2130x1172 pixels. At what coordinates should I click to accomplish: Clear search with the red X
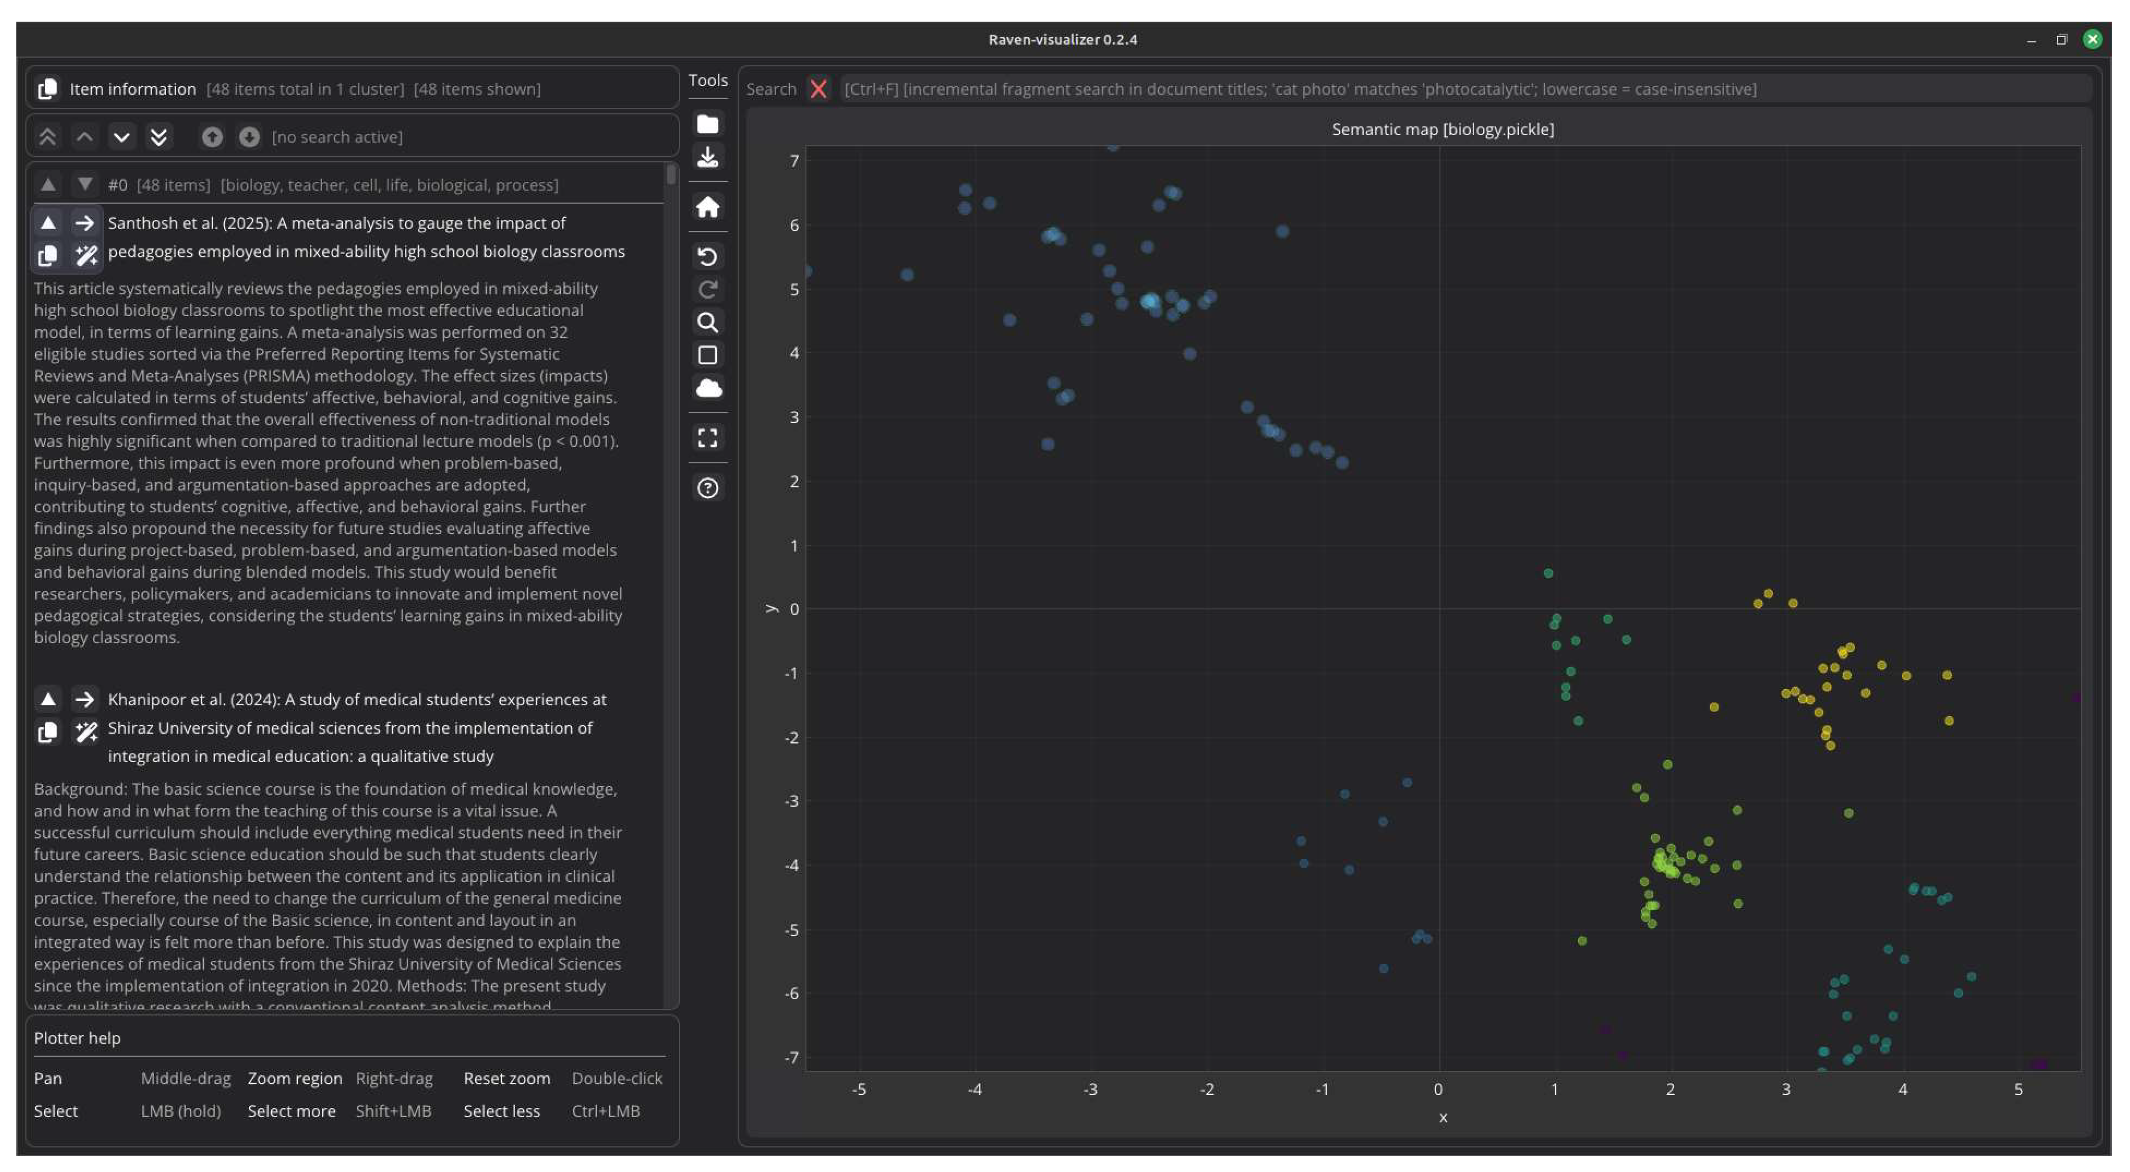[x=818, y=89]
